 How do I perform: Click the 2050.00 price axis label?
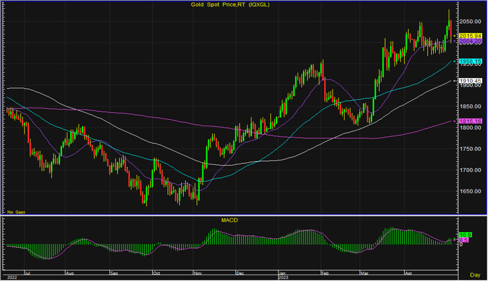[467, 21]
